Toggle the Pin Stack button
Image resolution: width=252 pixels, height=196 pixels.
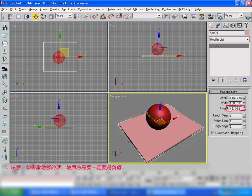[x=213, y=80]
